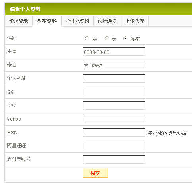The height and width of the screenshot is (183, 192).
Task: Click into the QQ input field
Action: pos(114,92)
